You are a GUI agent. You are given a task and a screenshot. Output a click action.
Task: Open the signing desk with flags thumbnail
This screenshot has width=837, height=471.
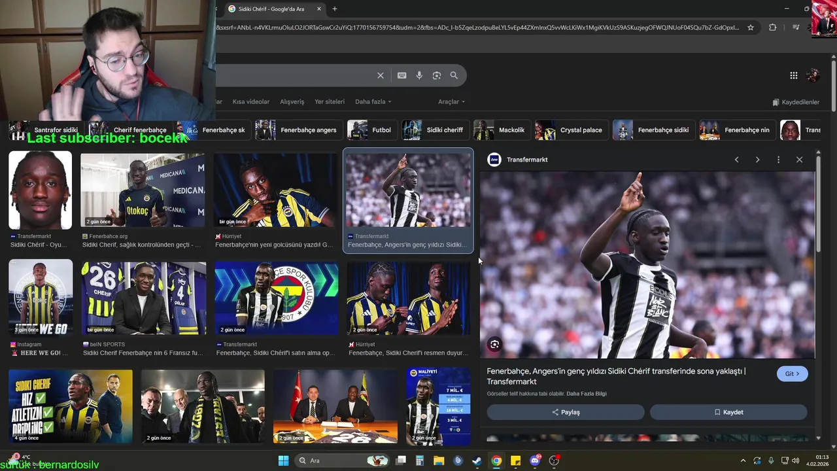click(335, 406)
